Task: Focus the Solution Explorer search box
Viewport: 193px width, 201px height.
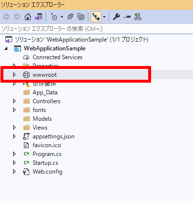Action: point(96,29)
